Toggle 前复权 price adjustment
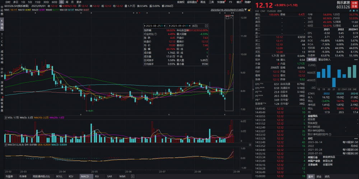The height and width of the screenshot is (179, 359). tap(181, 2)
